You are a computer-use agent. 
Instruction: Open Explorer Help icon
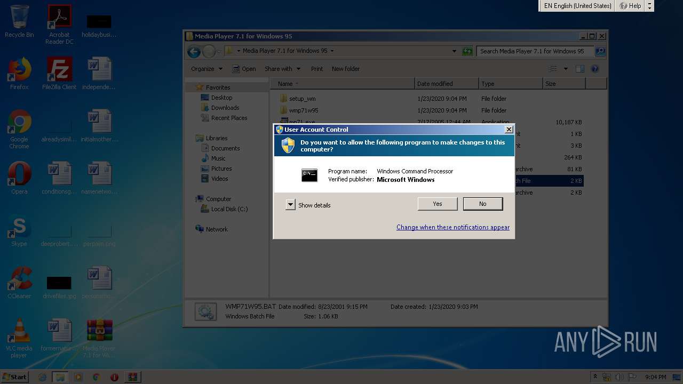[595, 69]
